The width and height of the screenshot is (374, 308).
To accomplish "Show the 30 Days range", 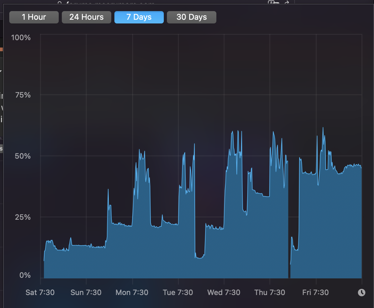I will (x=192, y=17).
